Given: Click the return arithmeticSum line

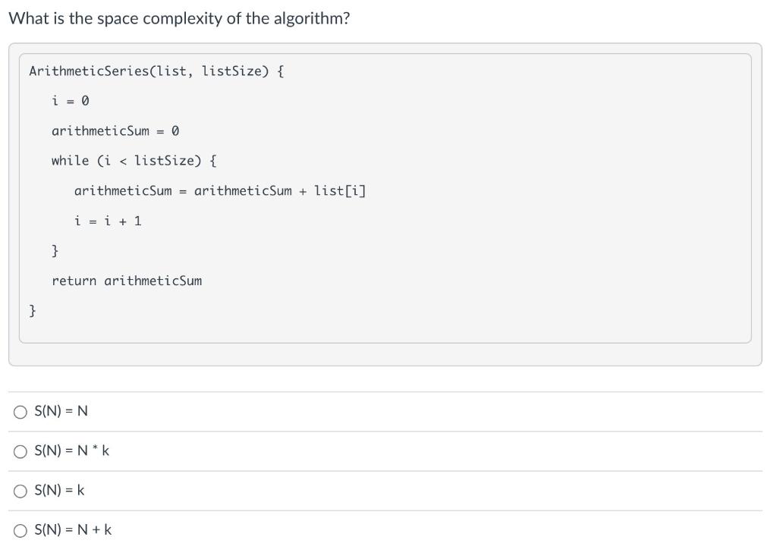Looking at the screenshot, I should pos(127,281).
